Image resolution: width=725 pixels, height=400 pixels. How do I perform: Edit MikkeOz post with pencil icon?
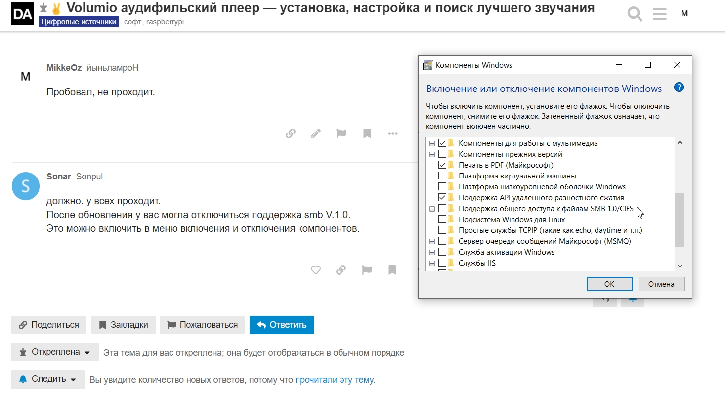tap(316, 133)
